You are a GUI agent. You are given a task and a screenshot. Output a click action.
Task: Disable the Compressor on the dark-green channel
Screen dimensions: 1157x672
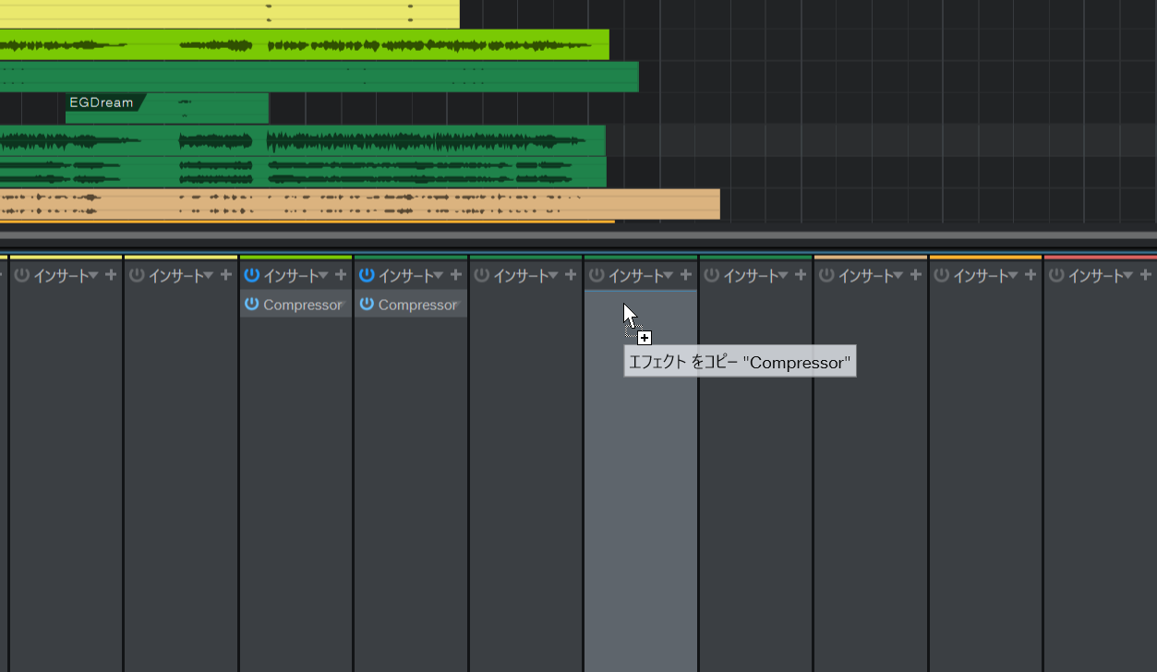pos(367,305)
